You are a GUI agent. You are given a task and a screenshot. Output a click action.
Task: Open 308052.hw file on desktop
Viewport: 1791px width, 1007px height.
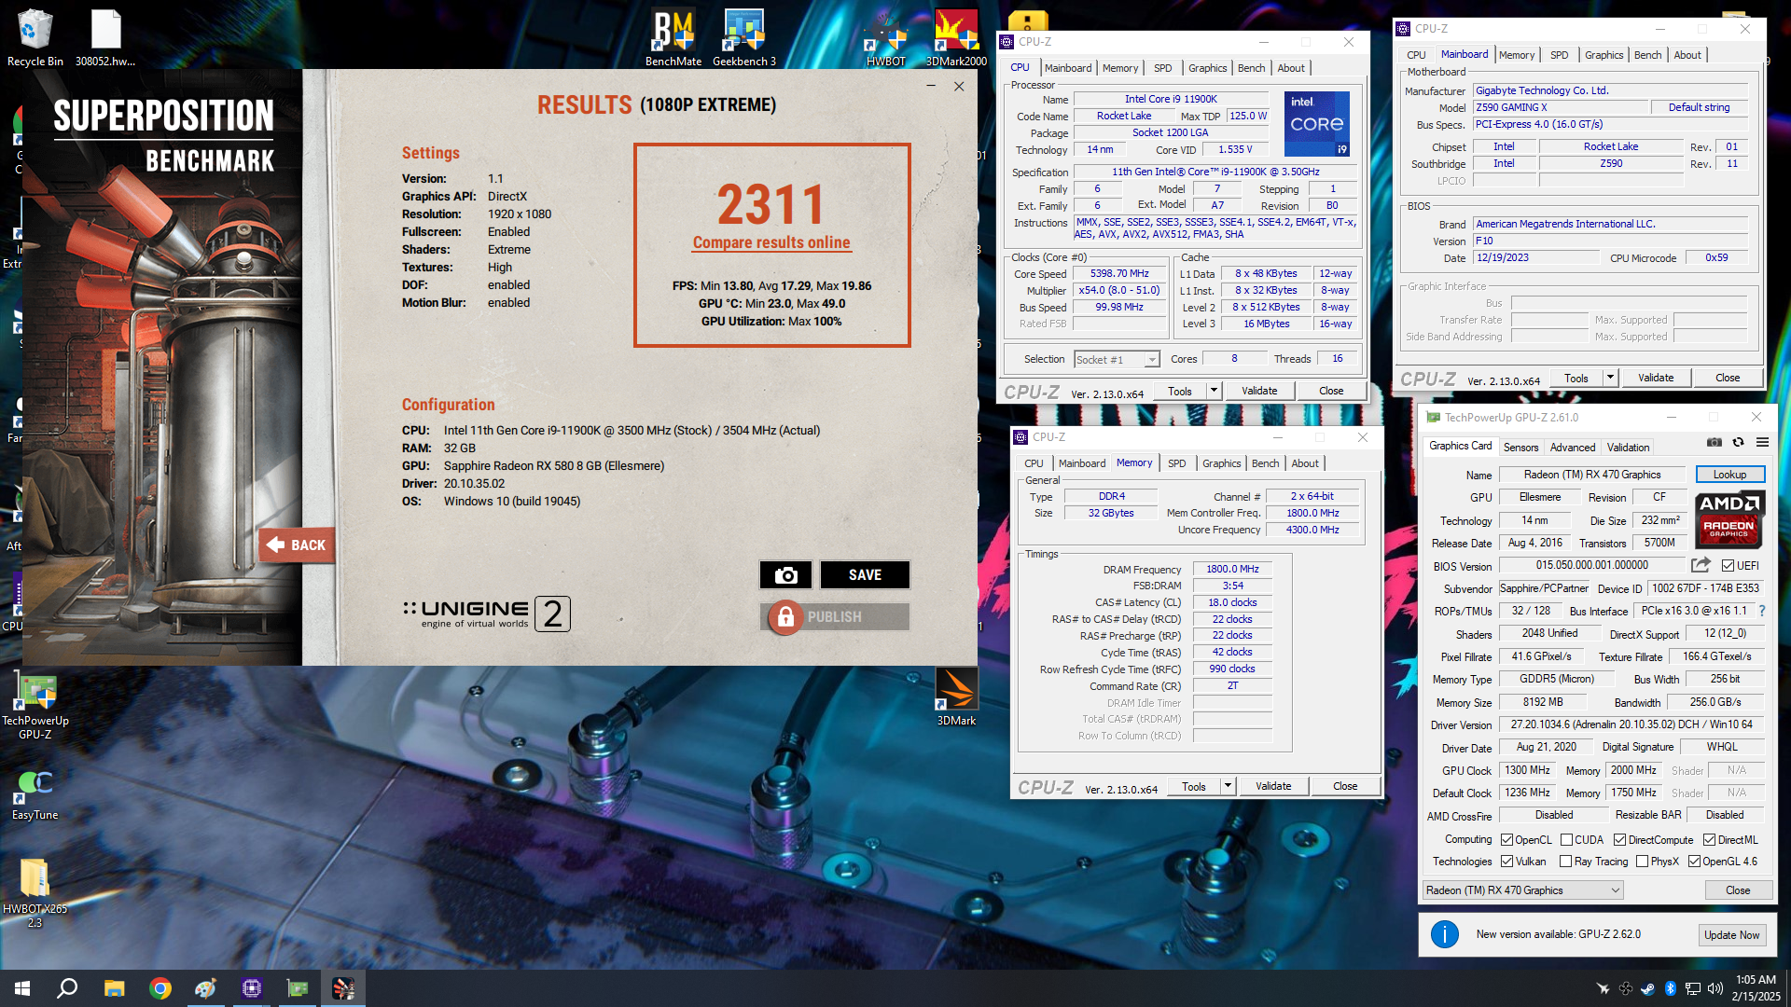point(105,38)
